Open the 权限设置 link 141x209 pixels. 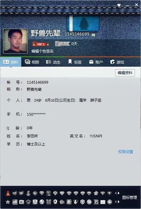click(x=126, y=152)
